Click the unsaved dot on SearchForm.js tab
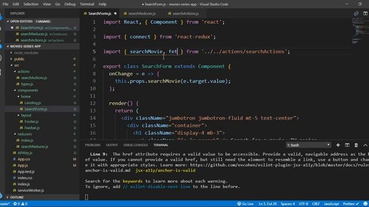369x207 pixels. point(115,13)
